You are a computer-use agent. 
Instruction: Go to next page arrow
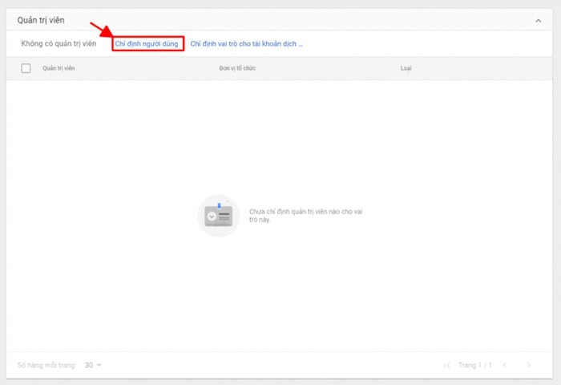[x=529, y=365]
